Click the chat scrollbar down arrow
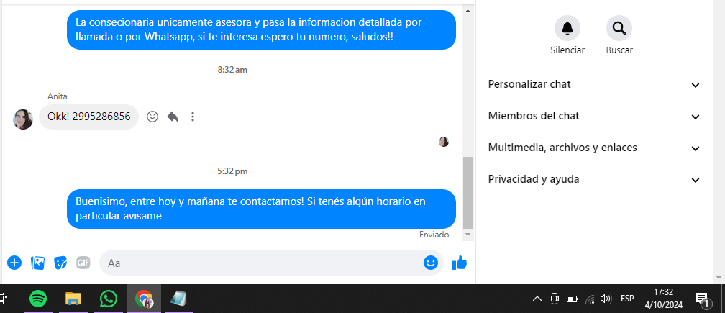This screenshot has height=313, width=725. 468,235
